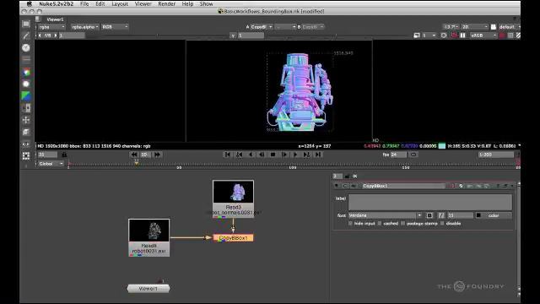The image size is (540, 304).
Task: Open the Global timeline range dropdown
Action: pos(51,164)
